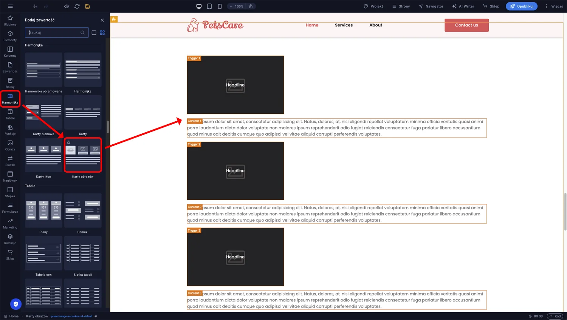Open the Ulubione favorites sidebar section
This screenshot has width=567, height=320.
(10, 20)
